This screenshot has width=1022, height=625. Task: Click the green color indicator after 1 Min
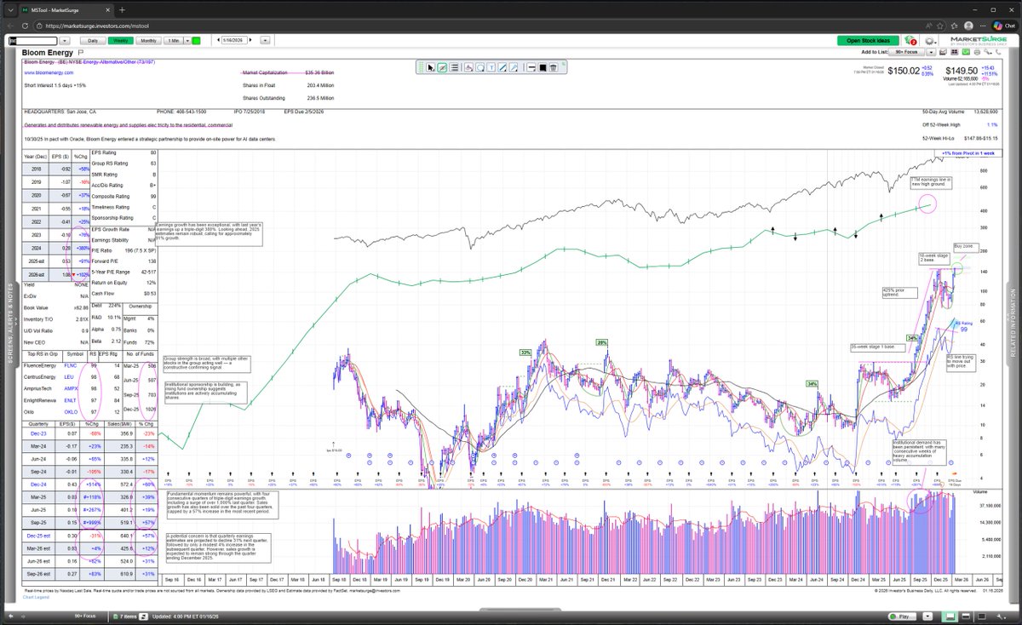point(196,40)
